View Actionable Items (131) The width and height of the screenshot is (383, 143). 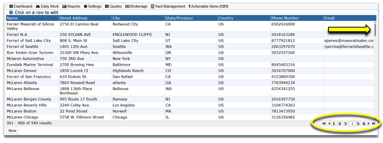[208, 6]
